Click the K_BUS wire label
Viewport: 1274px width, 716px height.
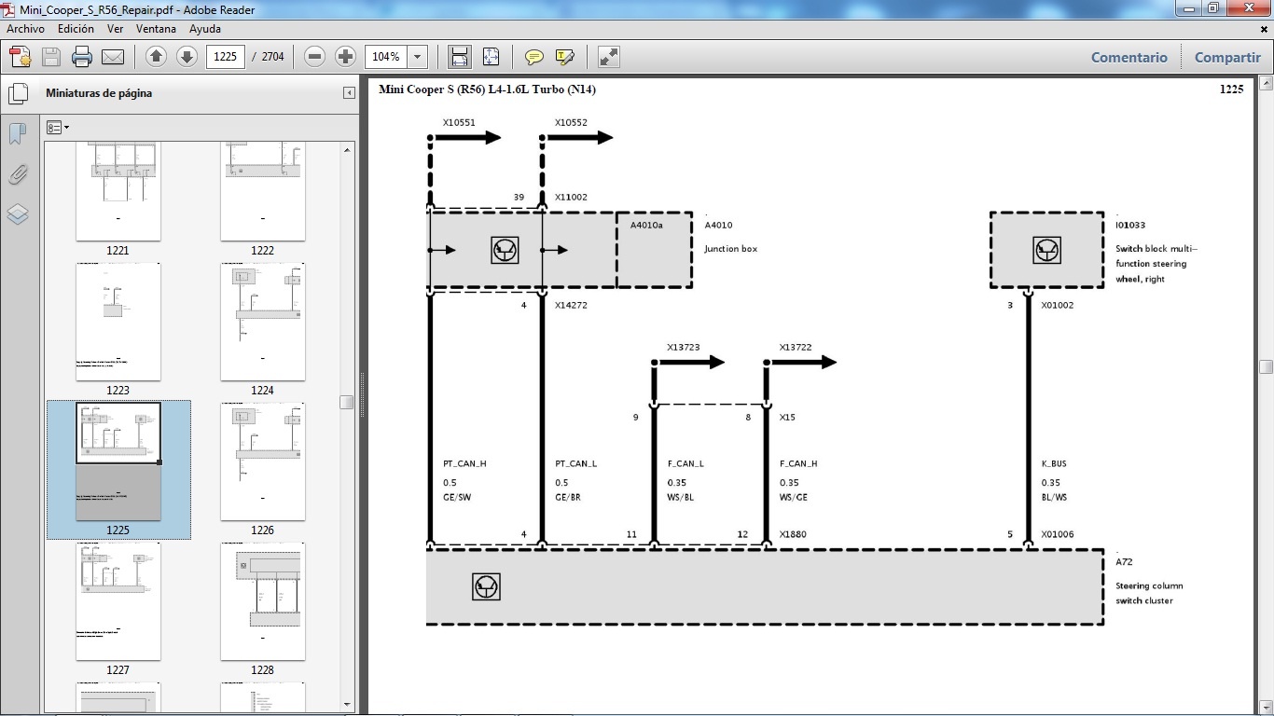click(x=1054, y=463)
